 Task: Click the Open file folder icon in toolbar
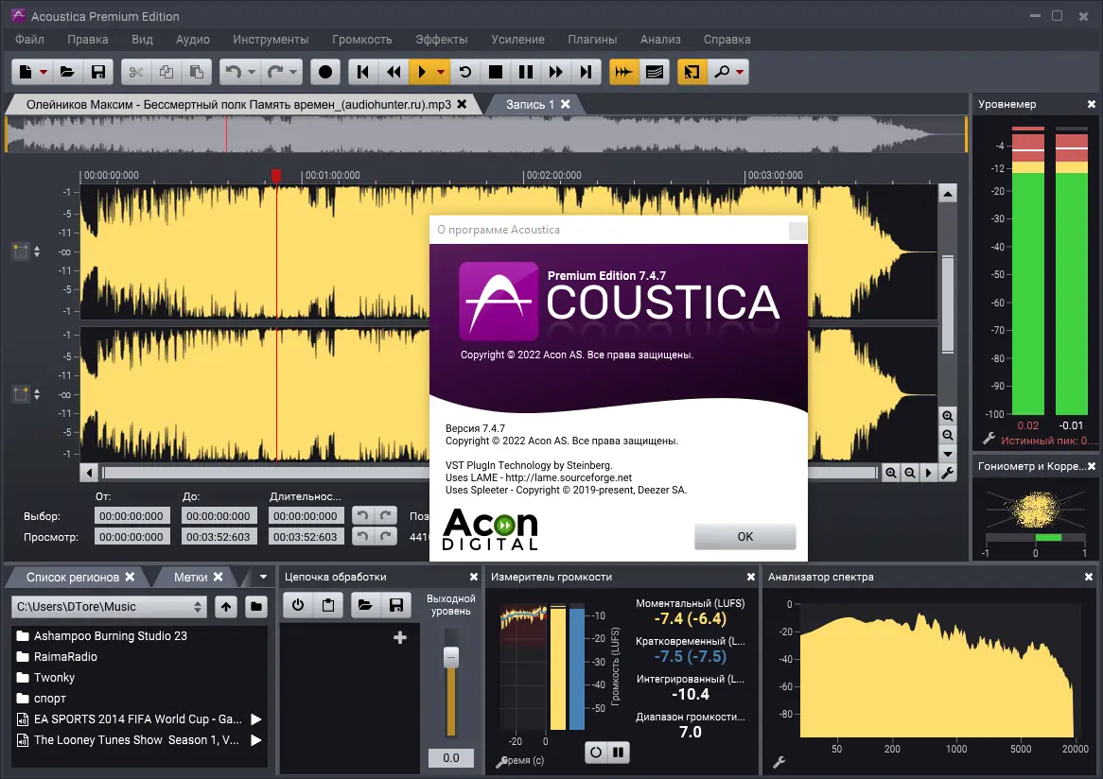click(67, 72)
